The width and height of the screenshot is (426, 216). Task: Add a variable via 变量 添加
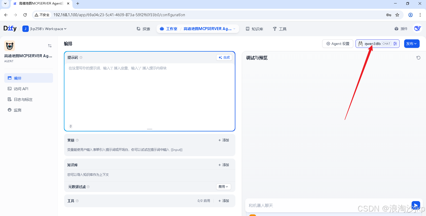coord(224,140)
